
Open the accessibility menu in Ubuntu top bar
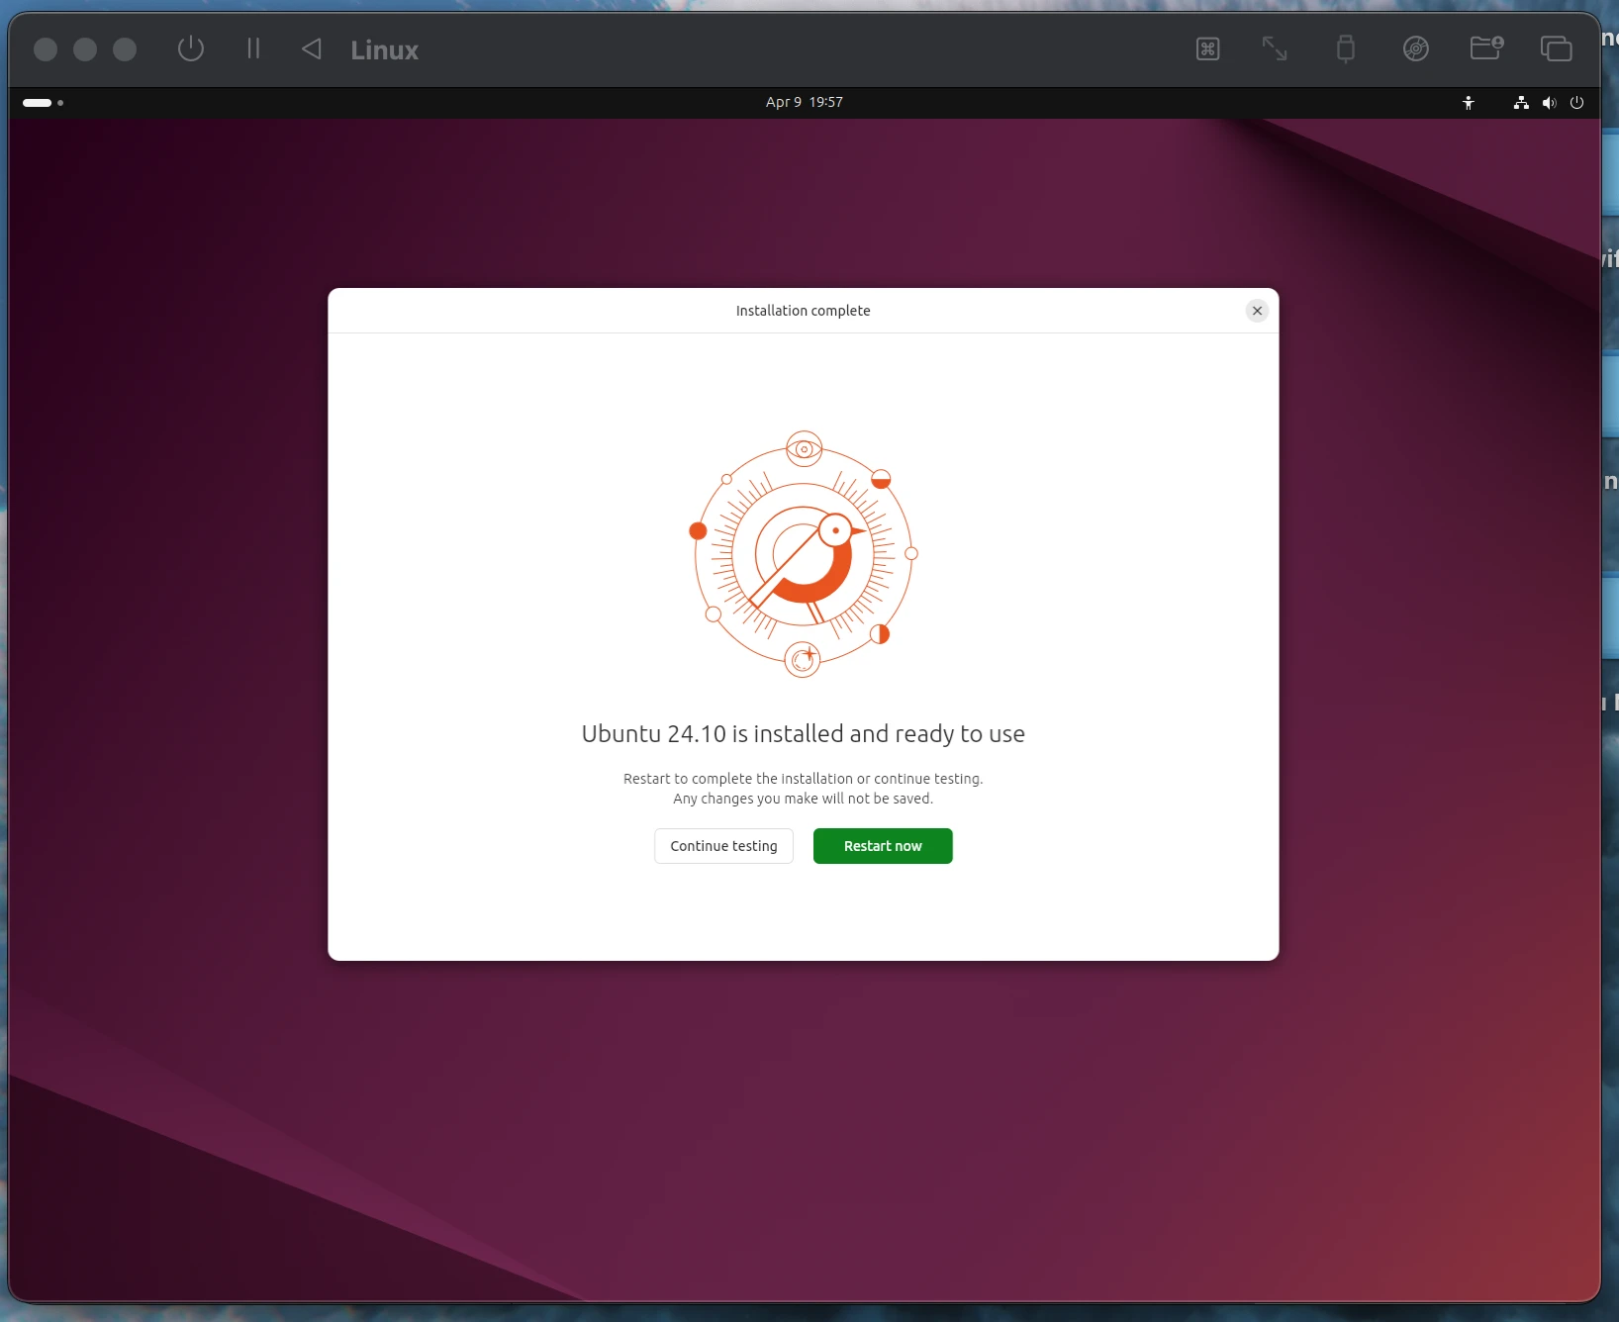tap(1469, 102)
